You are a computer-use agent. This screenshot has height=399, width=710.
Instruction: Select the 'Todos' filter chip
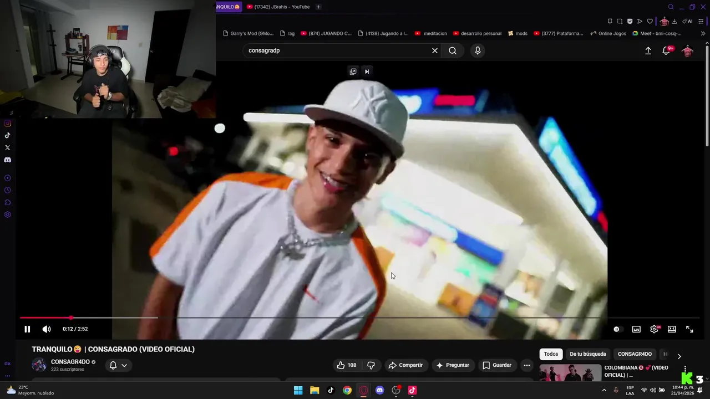click(551, 354)
